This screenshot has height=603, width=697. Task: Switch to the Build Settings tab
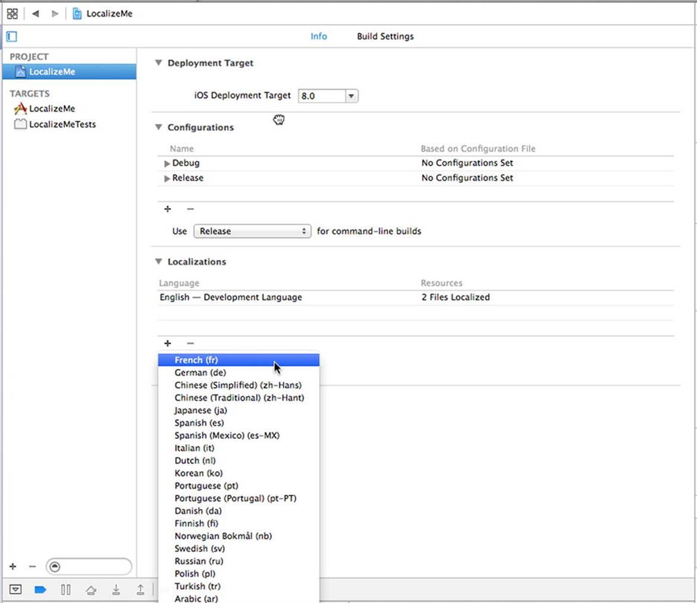[x=385, y=36]
